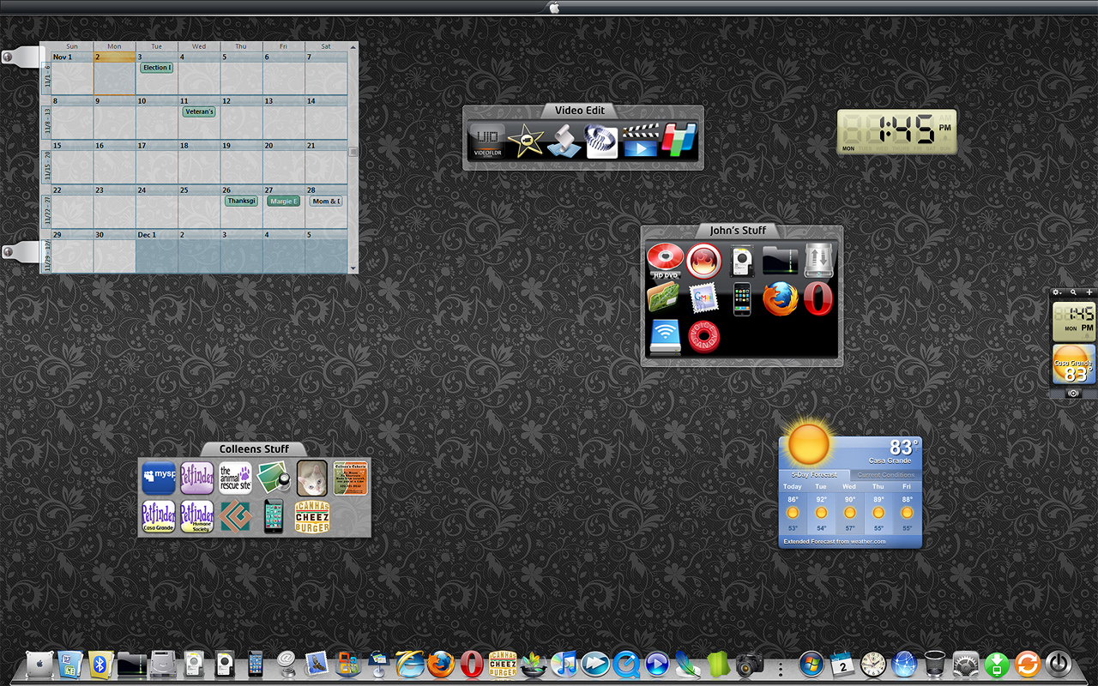Select the sidebar Casa Grande weather widget
This screenshot has height=686, width=1098.
coord(1074,364)
